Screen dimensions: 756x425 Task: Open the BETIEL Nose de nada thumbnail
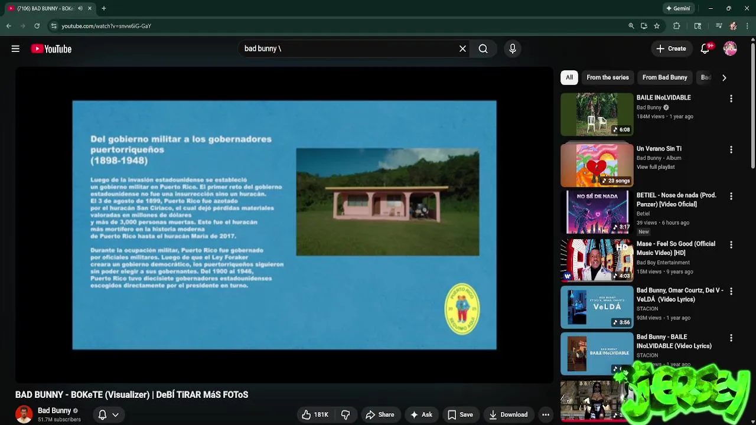(597, 212)
